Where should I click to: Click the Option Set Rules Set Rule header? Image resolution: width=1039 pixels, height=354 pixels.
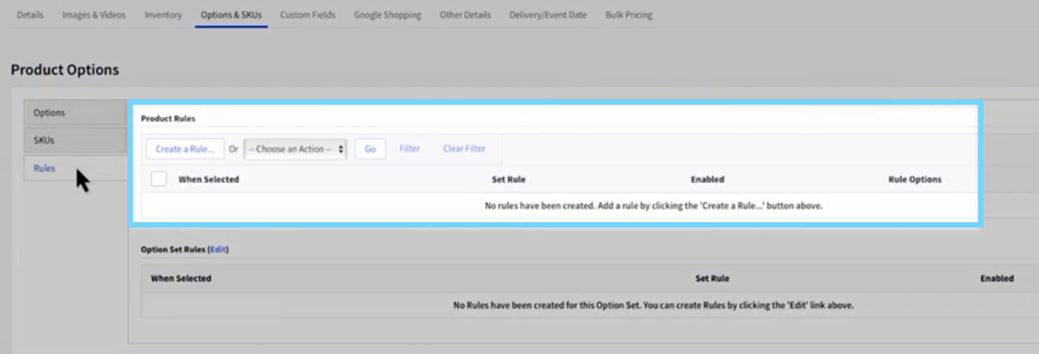tap(712, 278)
